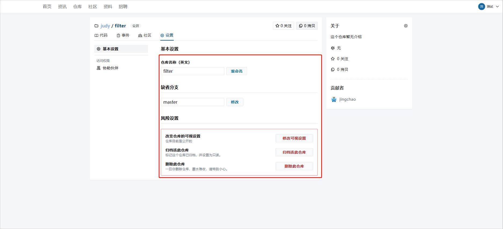Select 仓库 in the top navigation
503x229 pixels.
pos(77,7)
